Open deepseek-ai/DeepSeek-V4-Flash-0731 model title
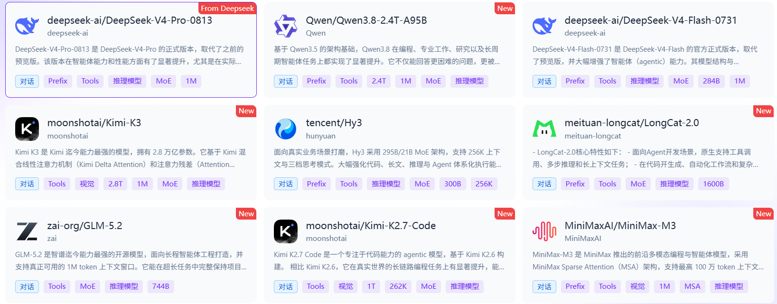Screen dimensions: 777x304 click(651, 20)
